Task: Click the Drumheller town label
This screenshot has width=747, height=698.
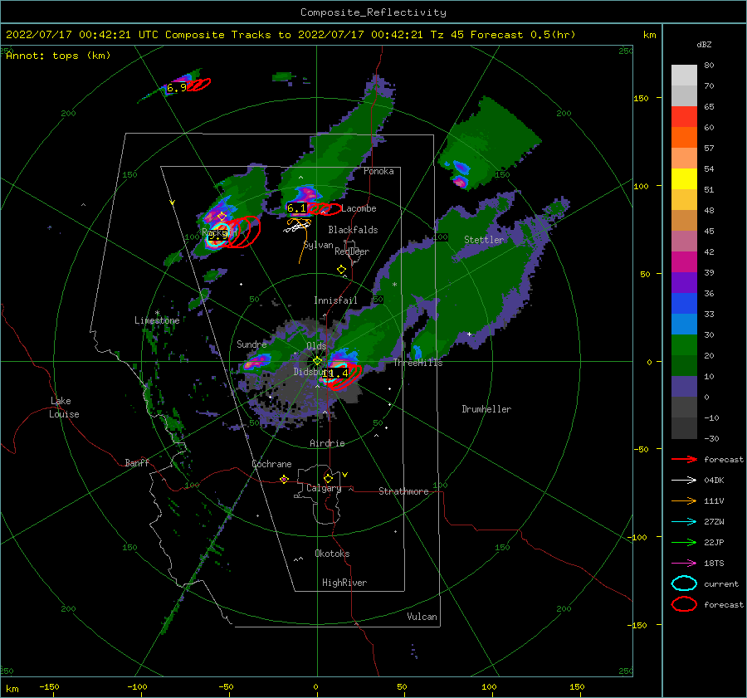Action: 486,409
